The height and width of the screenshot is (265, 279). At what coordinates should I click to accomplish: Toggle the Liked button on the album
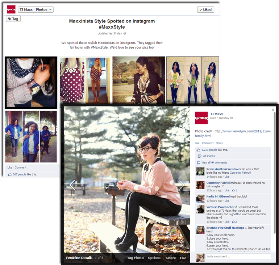[x=205, y=10]
